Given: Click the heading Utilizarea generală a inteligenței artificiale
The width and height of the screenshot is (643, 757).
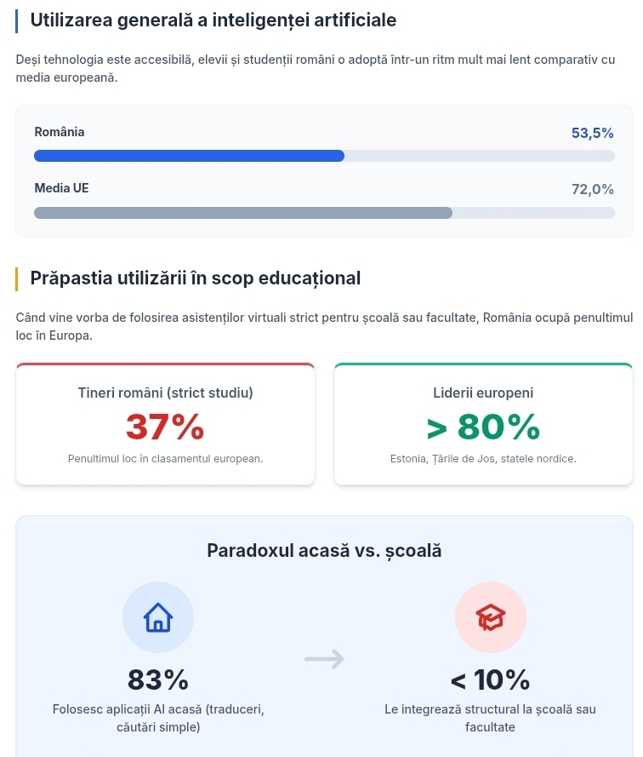Looking at the screenshot, I should 213,20.
